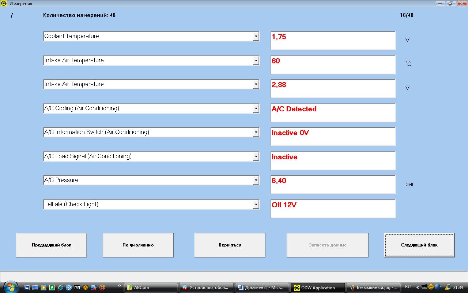Click the A/C Pressure value field 6,40
Image resolution: width=476 pixels, height=293 pixels.
coord(333,184)
